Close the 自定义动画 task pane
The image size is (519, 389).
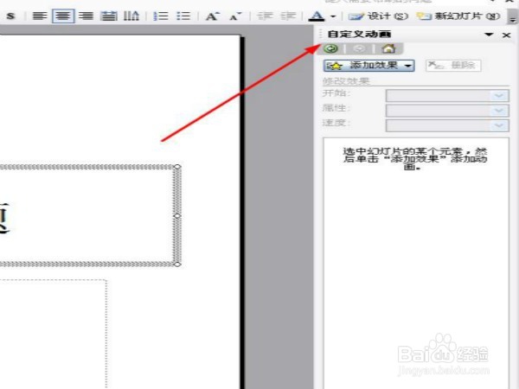(x=506, y=35)
